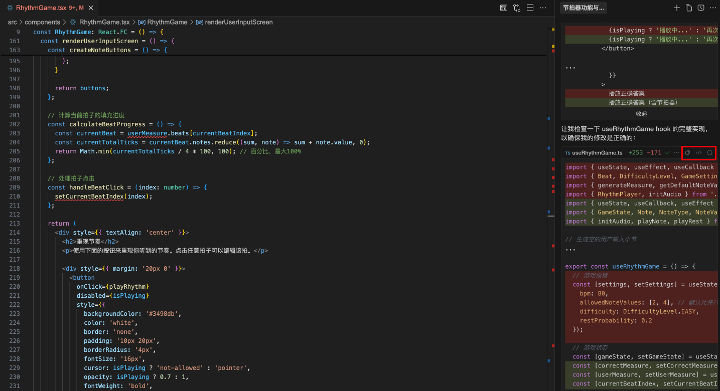Click the code view icon for useRhythmGame.ts

[698, 153]
